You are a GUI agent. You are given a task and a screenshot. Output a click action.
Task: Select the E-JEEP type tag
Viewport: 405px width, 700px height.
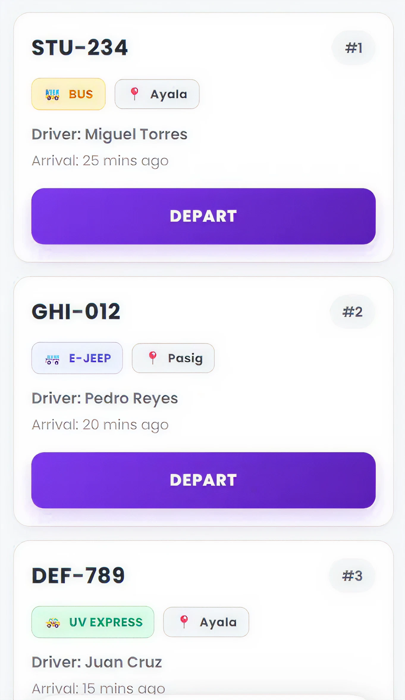point(77,358)
